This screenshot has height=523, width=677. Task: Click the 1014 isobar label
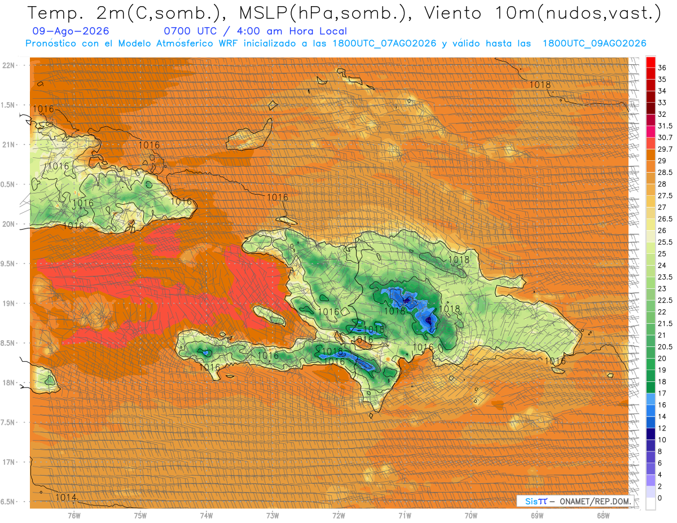[67, 498]
